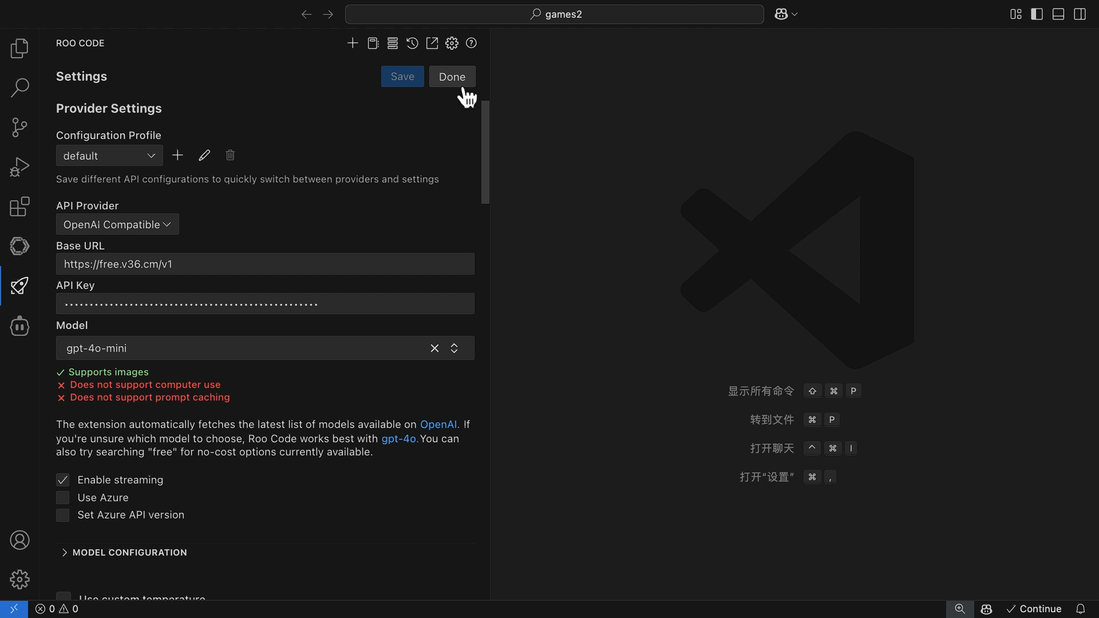Open Roo Code in editor pop-out
The width and height of the screenshot is (1099, 618).
coord(432,43)
